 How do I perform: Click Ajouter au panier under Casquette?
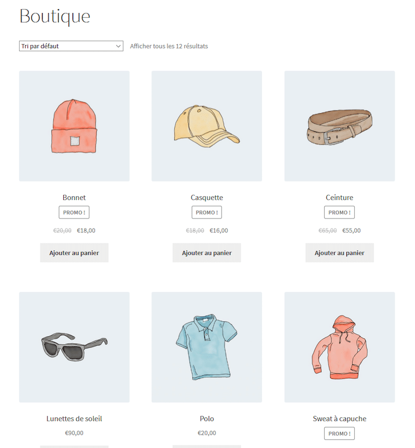[x=206, y=253]
